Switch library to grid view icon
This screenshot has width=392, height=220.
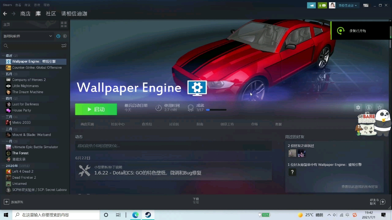pos(64,24)
